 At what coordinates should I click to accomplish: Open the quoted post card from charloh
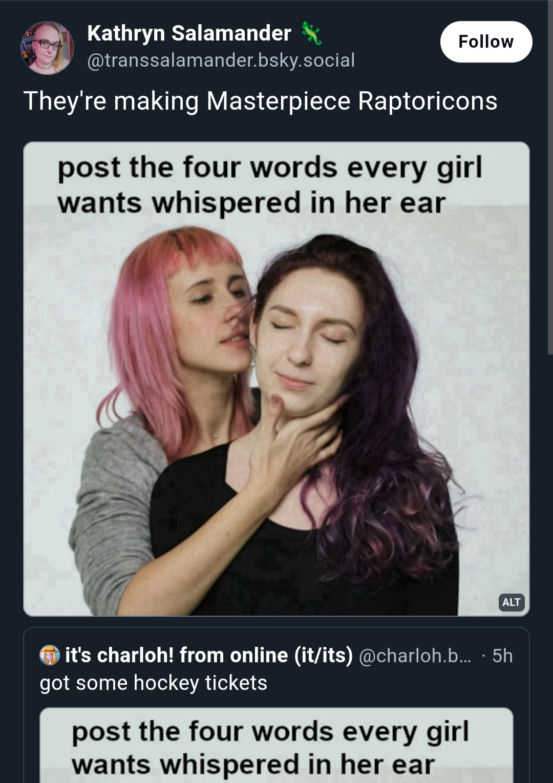(276, 705)
